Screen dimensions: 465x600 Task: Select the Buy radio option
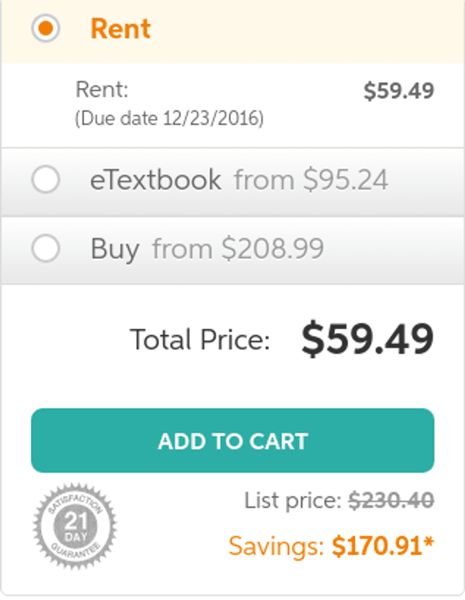(x=46, y=248)
